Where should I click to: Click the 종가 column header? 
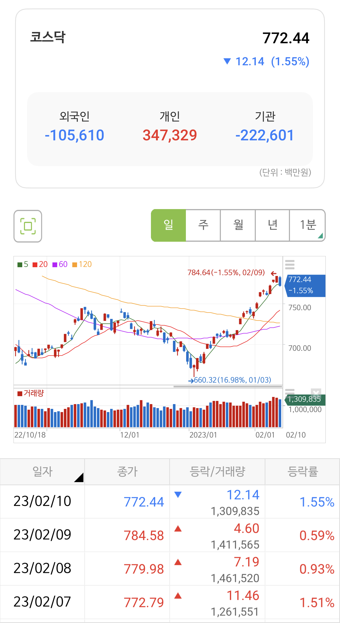[127, 471]
